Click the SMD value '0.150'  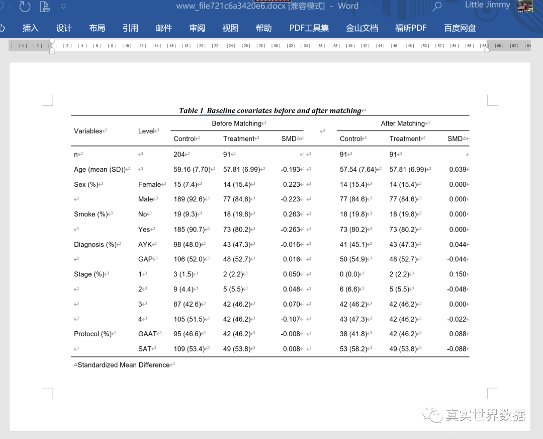click(458, 274)
